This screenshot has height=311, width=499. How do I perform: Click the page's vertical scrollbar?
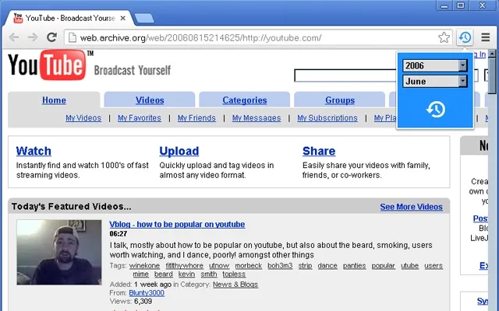click(492, 180)
